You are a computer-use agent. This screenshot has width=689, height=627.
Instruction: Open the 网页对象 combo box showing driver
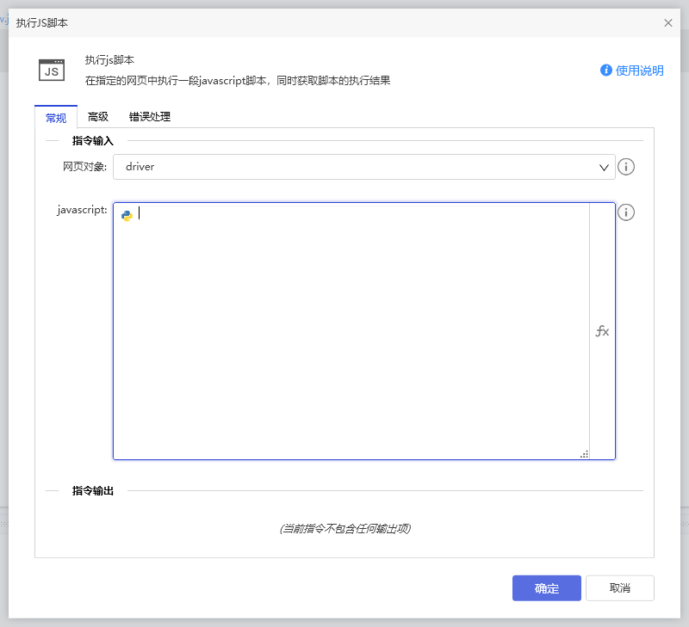pos(353,167)
